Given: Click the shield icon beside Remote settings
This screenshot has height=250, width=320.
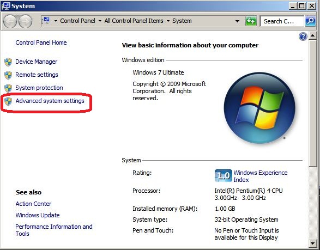Looking at the screenshot, I should point(8,75).
